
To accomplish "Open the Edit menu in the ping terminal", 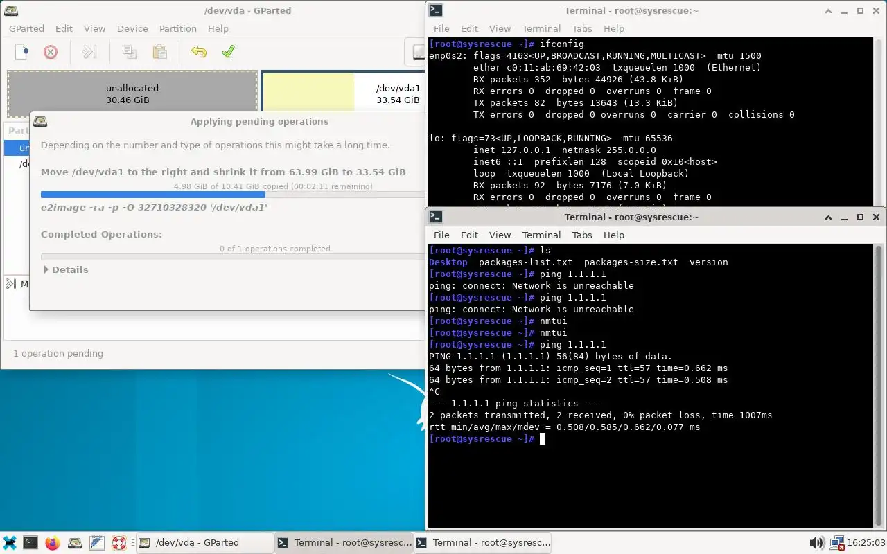I will click(x=469, y=235).
